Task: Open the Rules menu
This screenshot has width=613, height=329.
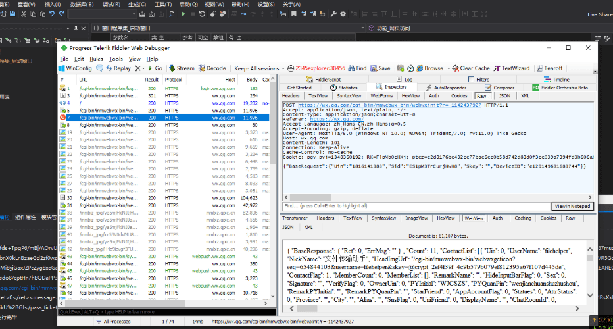Action: coord(96,59)
